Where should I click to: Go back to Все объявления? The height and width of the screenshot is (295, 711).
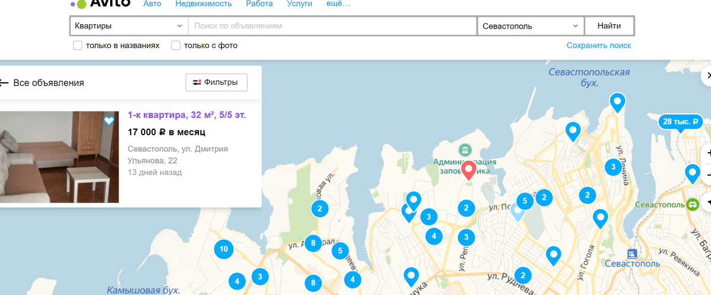[x=49, y=83]
